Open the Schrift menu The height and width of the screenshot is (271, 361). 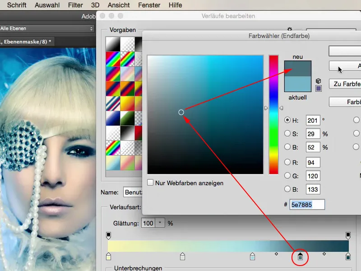click(17, 5)
